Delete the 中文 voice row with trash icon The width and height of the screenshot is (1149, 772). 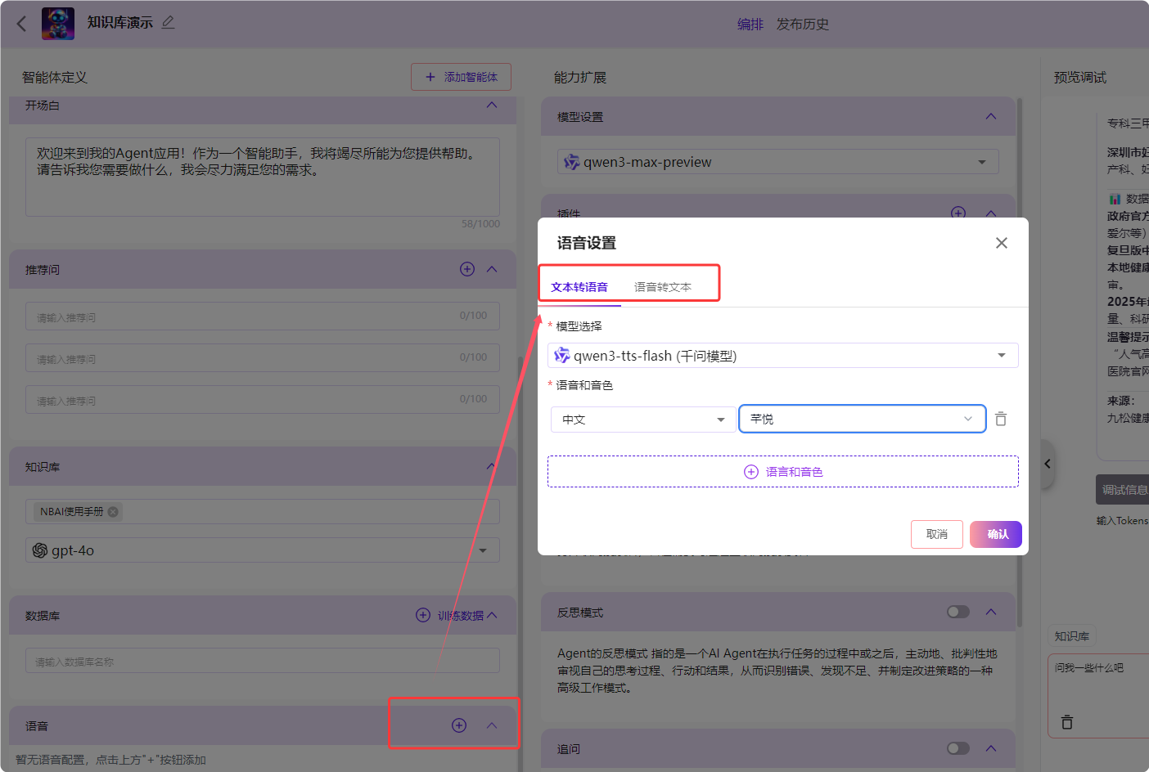click(x=1001, y=419)
